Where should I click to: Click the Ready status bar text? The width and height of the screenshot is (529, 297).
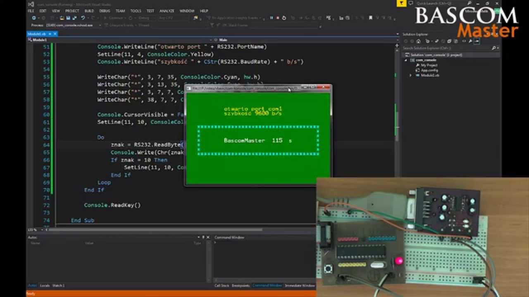[31, 294]
